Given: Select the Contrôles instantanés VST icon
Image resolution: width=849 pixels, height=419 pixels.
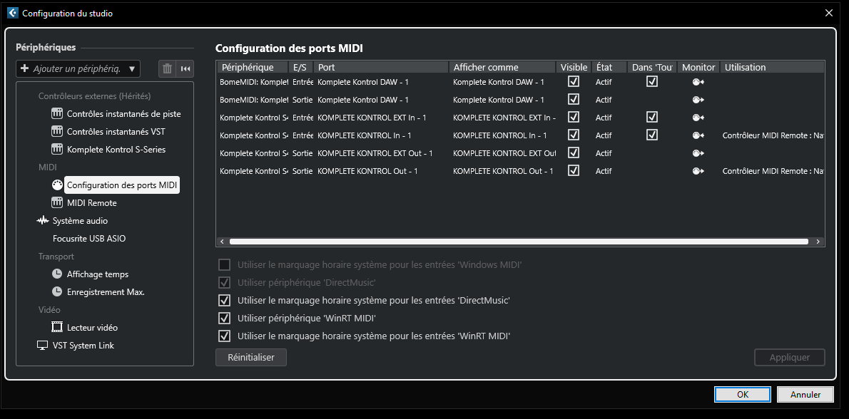Looking at the screenshot, I should [x=58, y=132].
